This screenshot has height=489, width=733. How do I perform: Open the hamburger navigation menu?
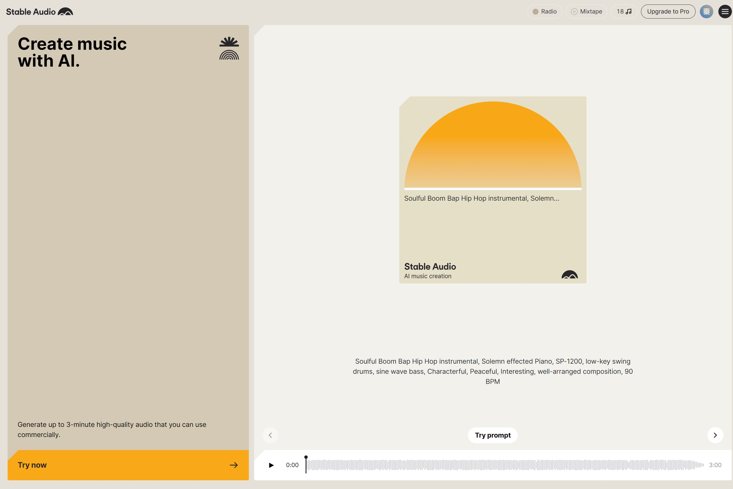[725, 12]
